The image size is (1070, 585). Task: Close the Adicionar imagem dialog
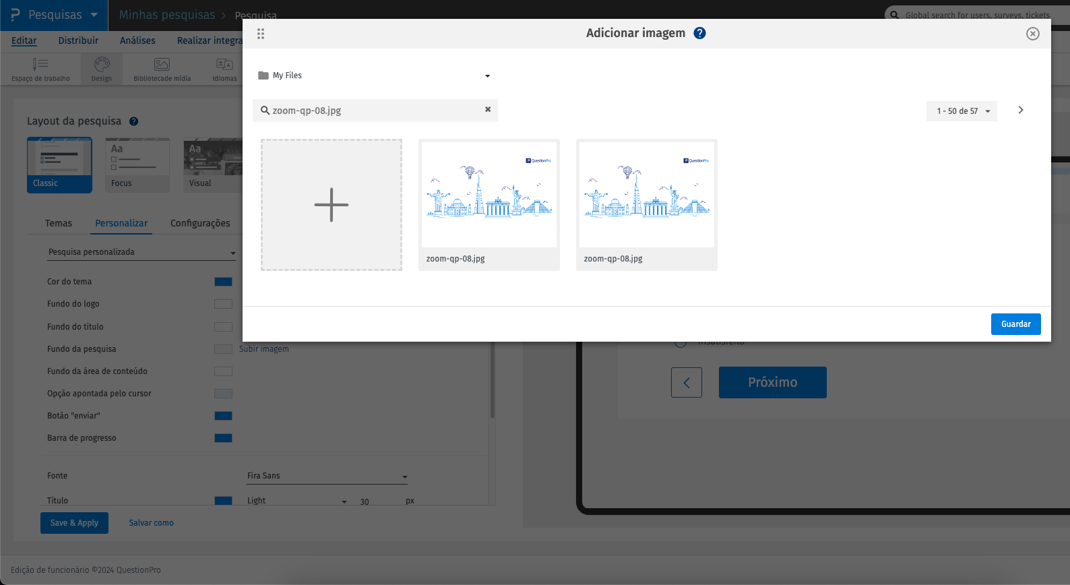pos(1033,34)
